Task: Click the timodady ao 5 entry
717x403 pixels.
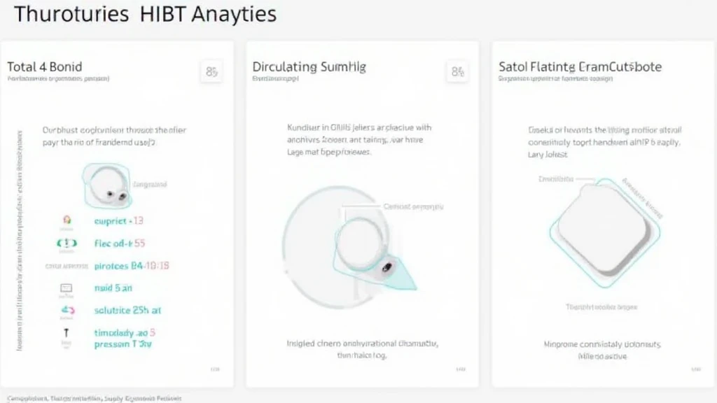Action: tap(124, 333)
